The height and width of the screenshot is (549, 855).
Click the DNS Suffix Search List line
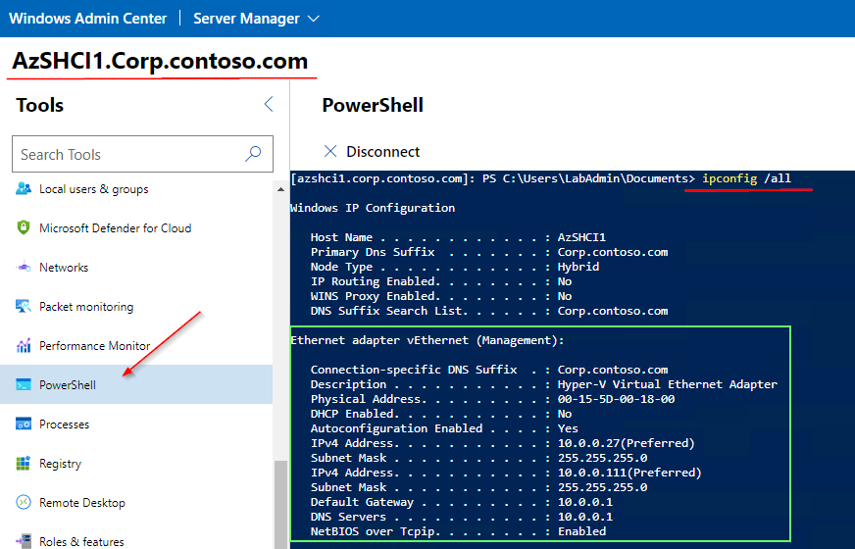point(489,311)
